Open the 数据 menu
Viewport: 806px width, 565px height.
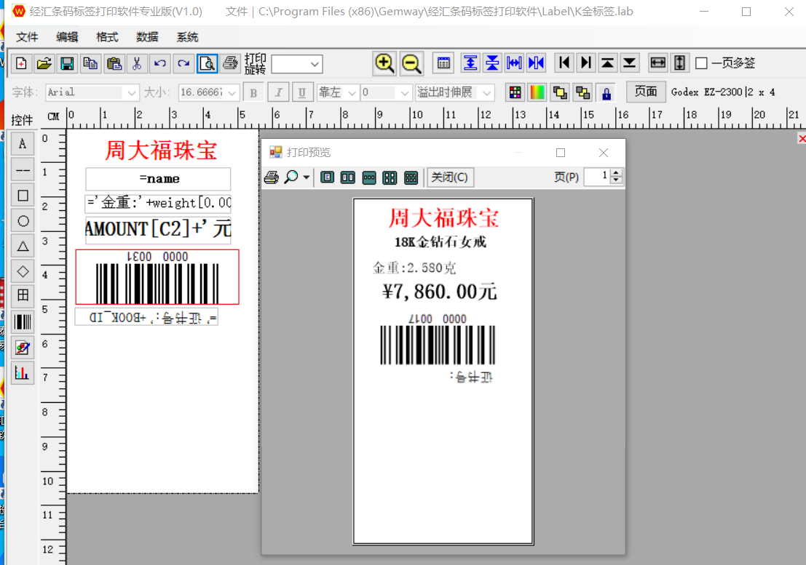pyautogui.click(x=147, y=37)
